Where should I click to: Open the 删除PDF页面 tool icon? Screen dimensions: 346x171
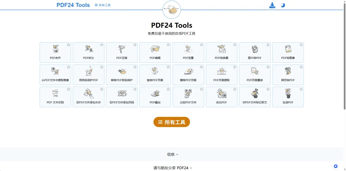coord(188,71)
